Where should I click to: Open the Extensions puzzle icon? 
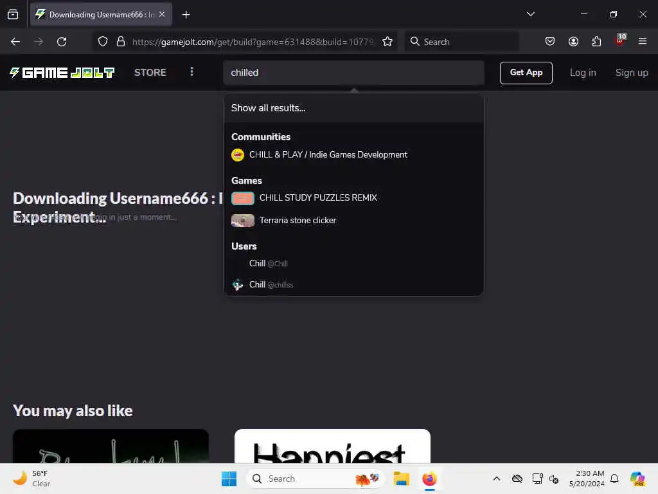[x=596, y=42]
